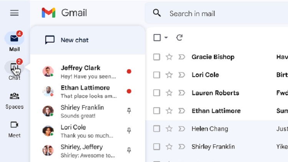Expand the select-all dropdown arrow
This screenshot has height=162, width=288.
point(166,38)
